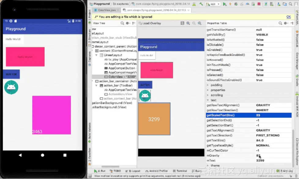Screen dimensions: 299x179
Task: Open Project Structure folder icon
Action: pyautogui.click(x=285, y=4)
